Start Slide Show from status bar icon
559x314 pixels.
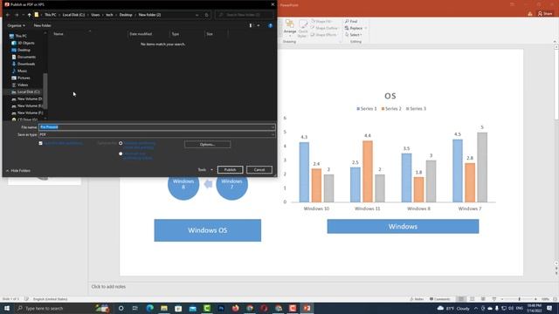click(494, 299)
